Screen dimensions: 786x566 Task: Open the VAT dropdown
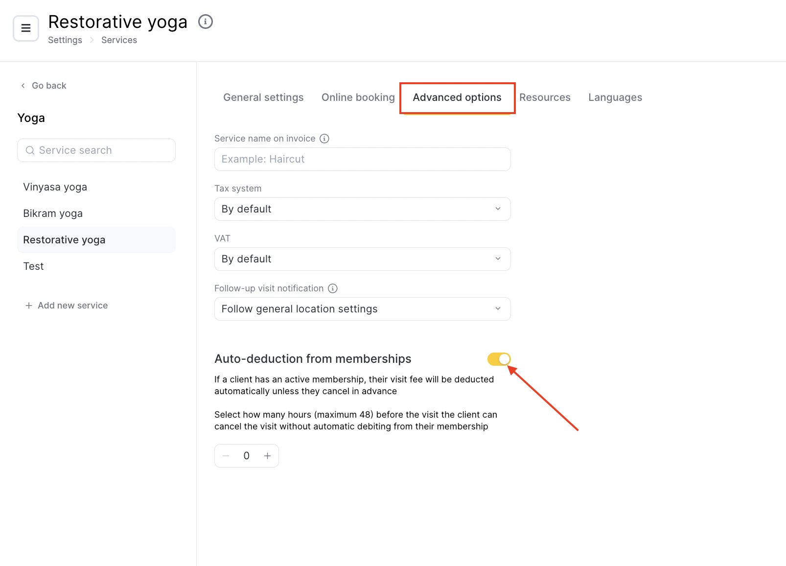tap(362, 259)
